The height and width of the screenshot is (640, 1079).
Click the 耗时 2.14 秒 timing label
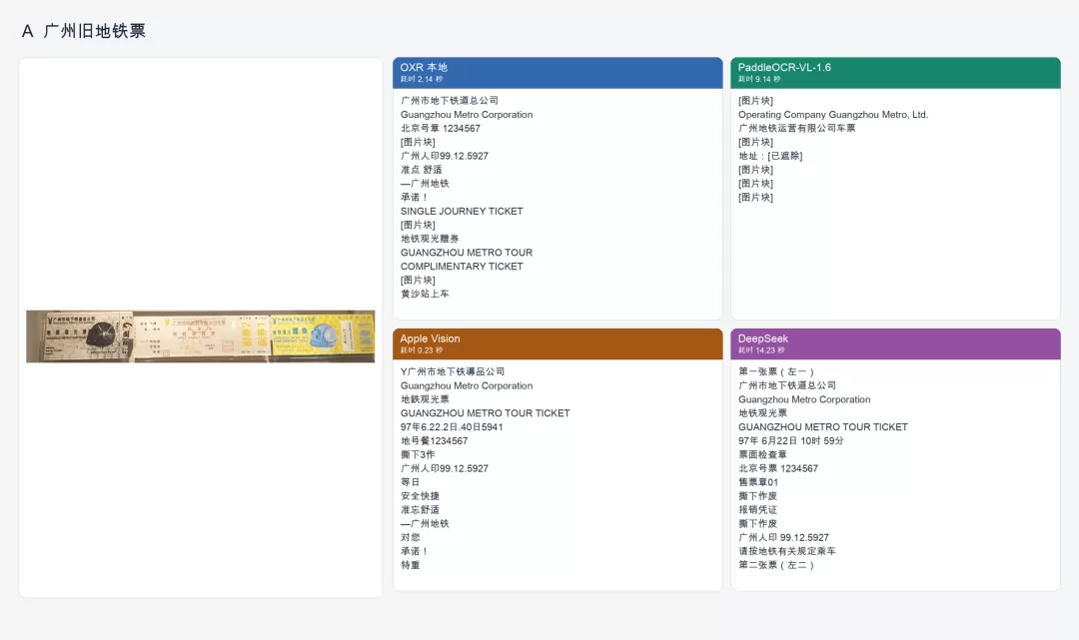click(422, 79)
